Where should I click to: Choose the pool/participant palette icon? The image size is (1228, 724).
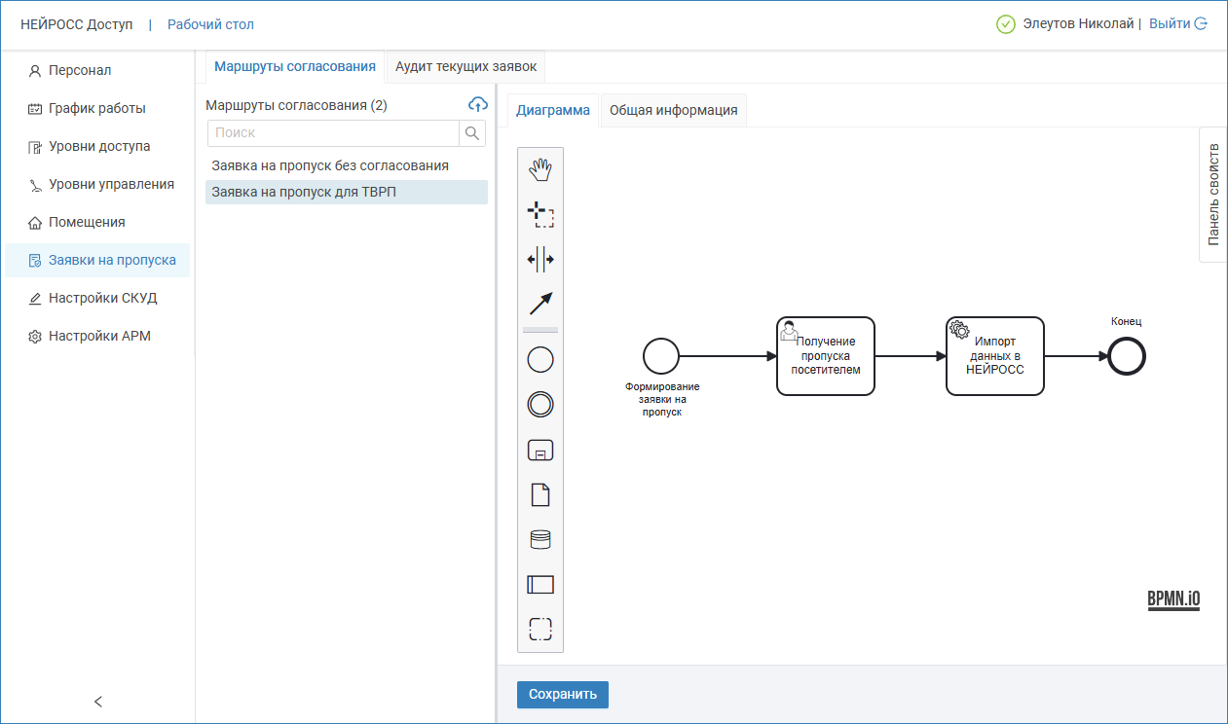[540, 584]
